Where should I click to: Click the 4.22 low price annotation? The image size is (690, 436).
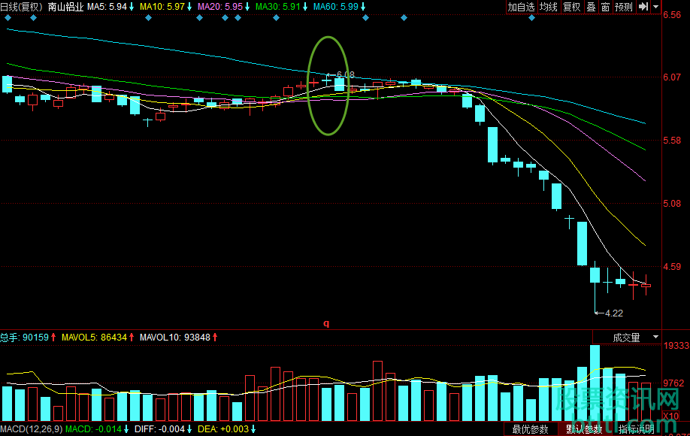[x=614, y=313]
